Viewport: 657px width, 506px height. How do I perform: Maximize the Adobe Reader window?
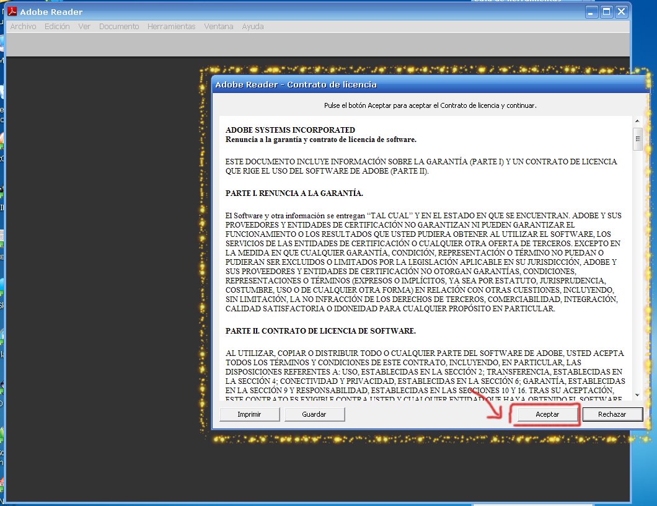tap(606, 12)
